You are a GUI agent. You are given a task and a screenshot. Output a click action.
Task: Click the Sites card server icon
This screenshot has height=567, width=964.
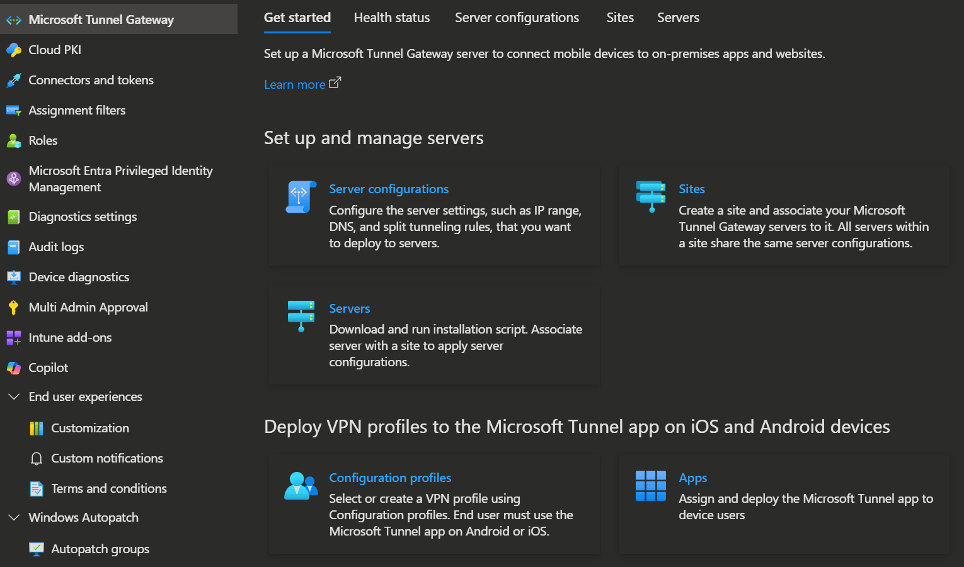pos(651,196)
